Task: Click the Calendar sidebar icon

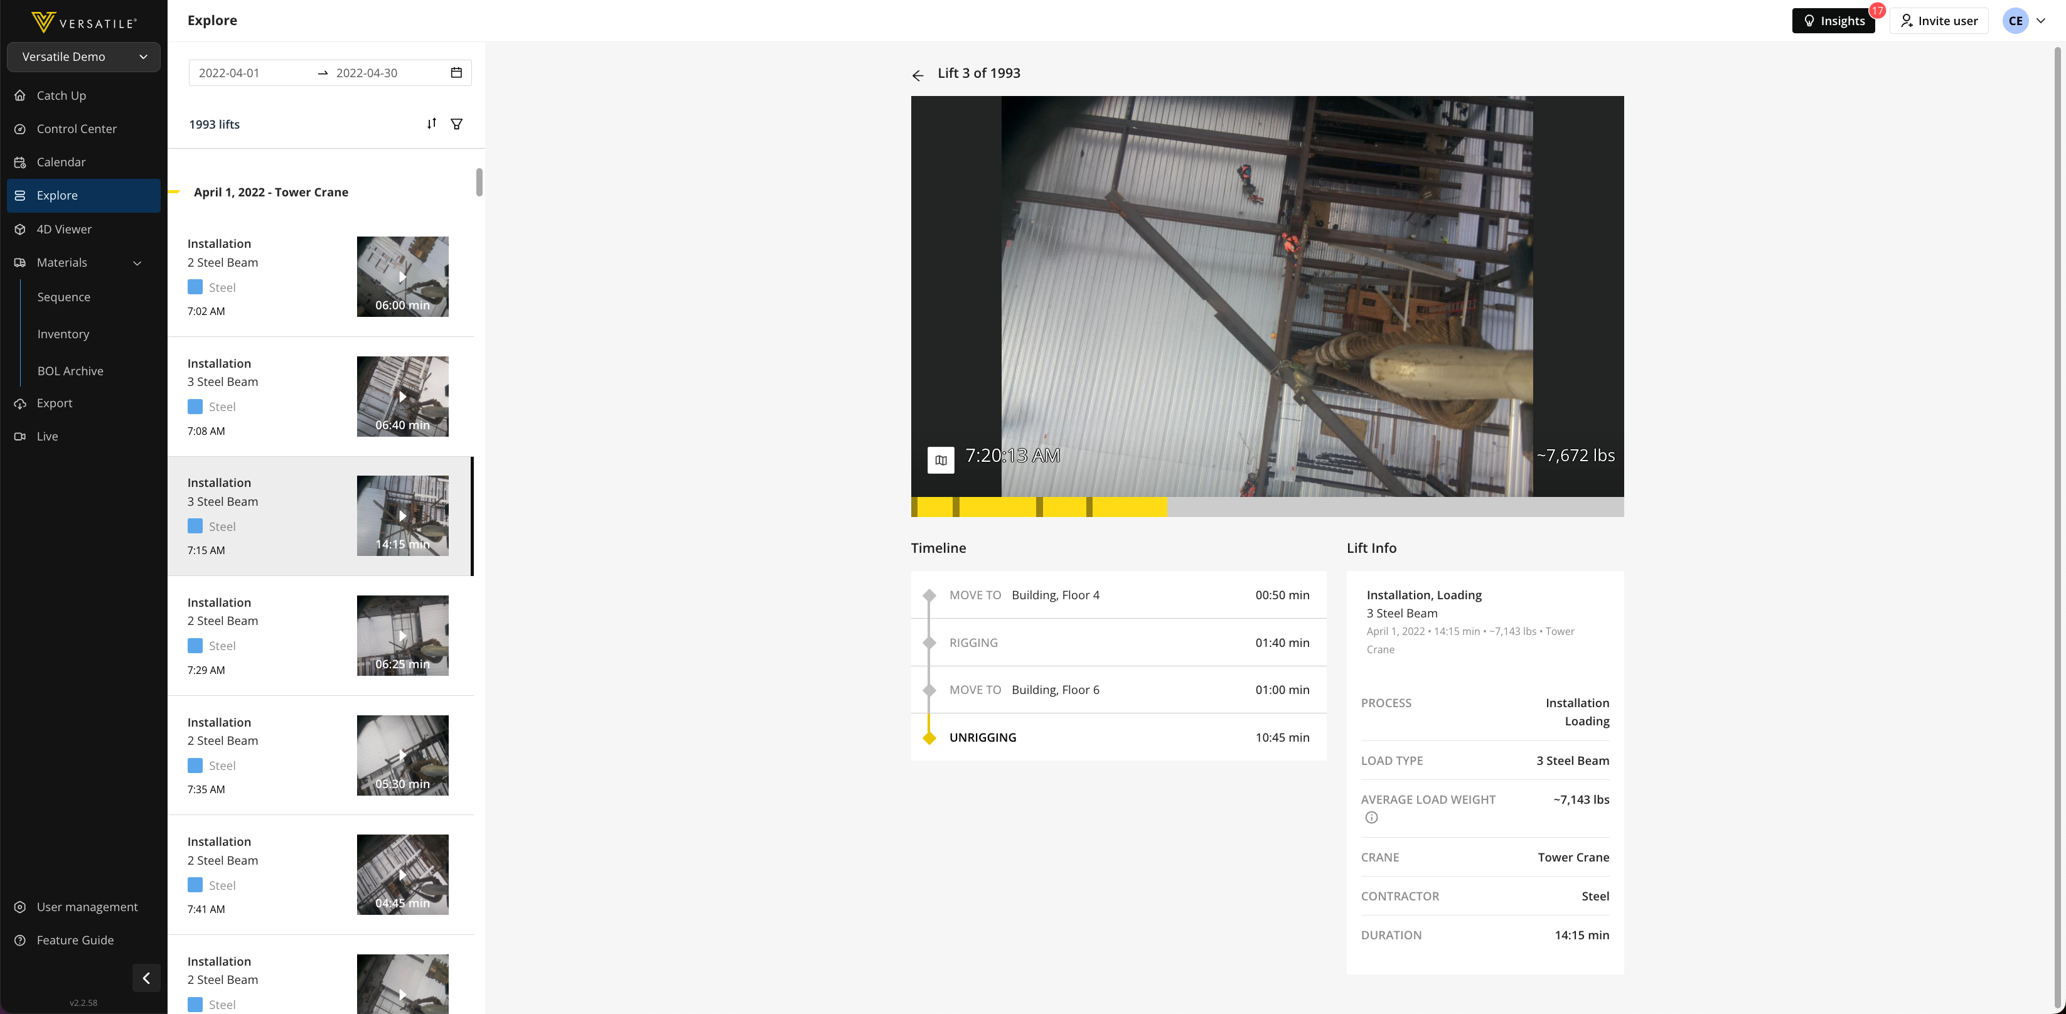Action: (20, 163)
